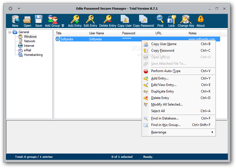
Task: Click the masked password cell
Action: 127,39
